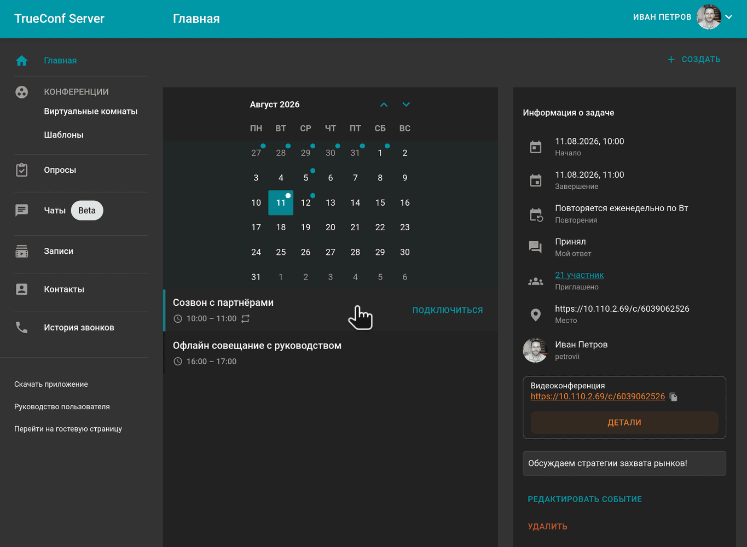This screenshot has height=547, width=747.
Task: Click the start date calendar icon
Action: 536,147
